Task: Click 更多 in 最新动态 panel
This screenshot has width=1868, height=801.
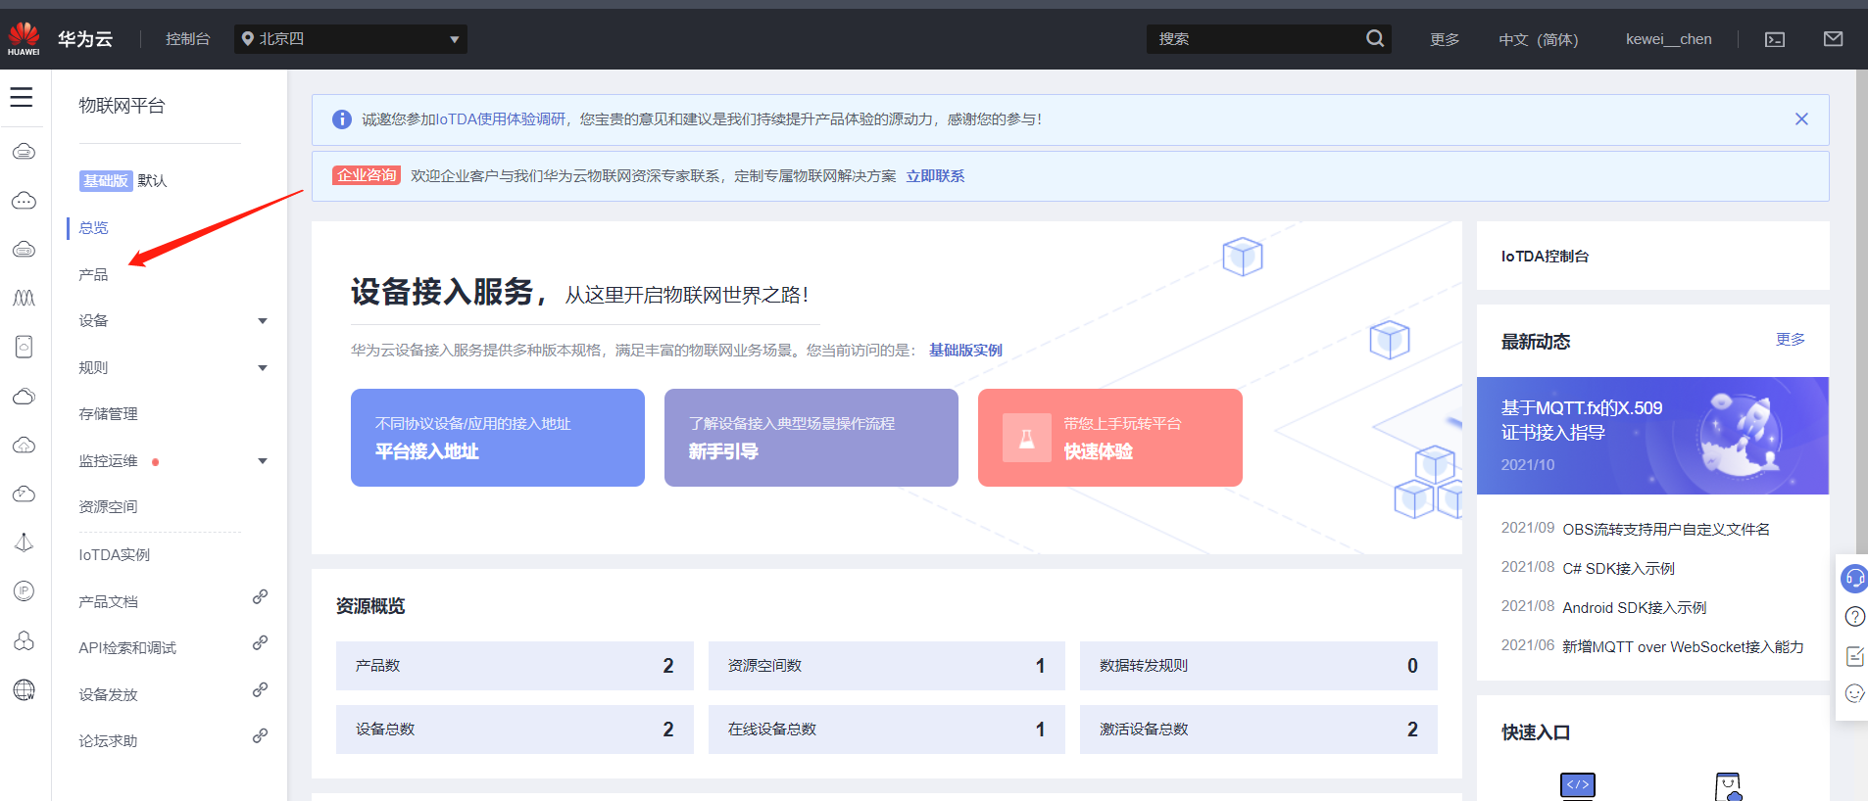Action: pyautogui.click(x=1790, y=340)
